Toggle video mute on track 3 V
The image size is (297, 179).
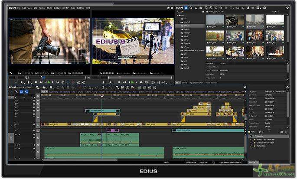34,111
